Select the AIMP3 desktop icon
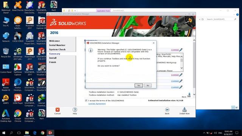The height and width of the screenshot is (136, 242). pyautogui.click(x=6, y=99)
